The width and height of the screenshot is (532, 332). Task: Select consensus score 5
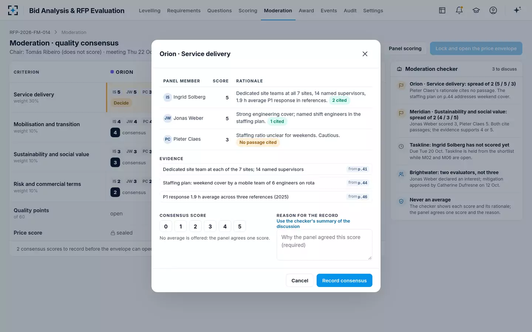click(240, 226)
